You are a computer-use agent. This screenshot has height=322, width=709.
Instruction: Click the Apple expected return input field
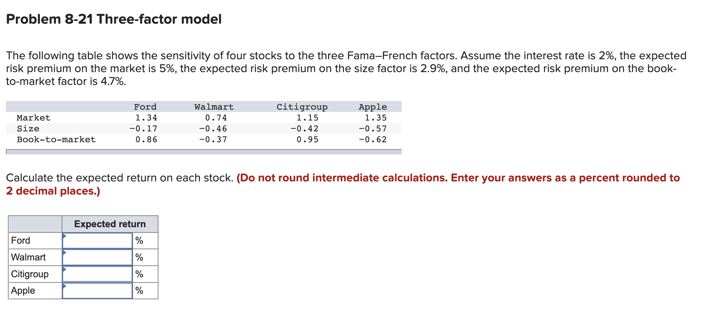tap(97, 290)
